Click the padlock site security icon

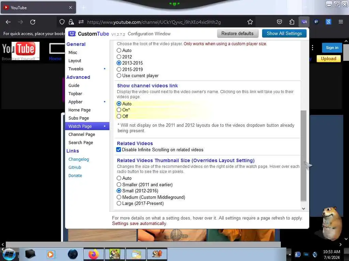(x=71, y=22)
